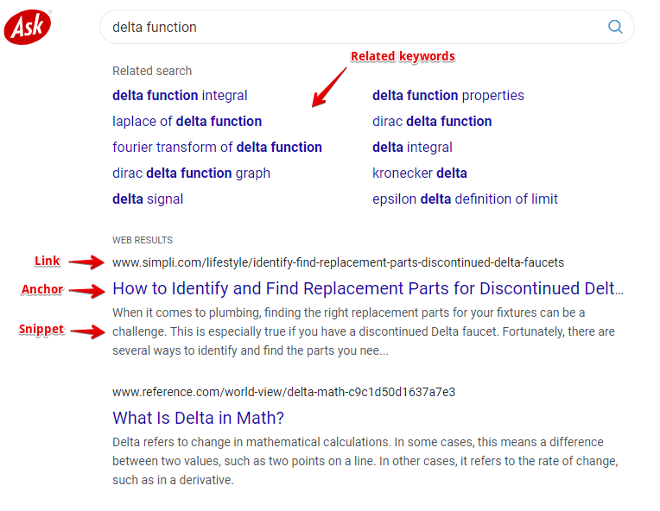Screen dimensions: 660x511
Task: Select the "delta signal" related search
Action: (148, 199)
